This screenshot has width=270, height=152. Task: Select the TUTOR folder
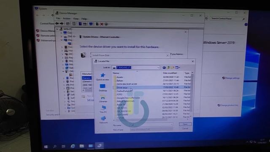tap(120, 118)
